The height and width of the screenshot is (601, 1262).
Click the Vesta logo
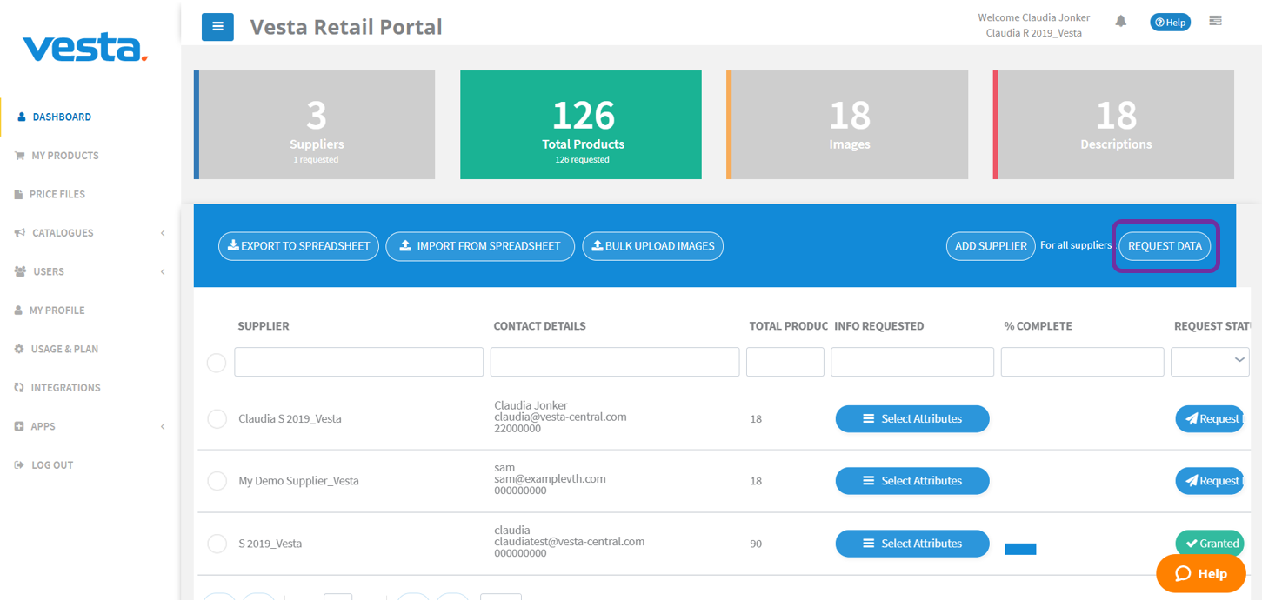coord(85,49)
